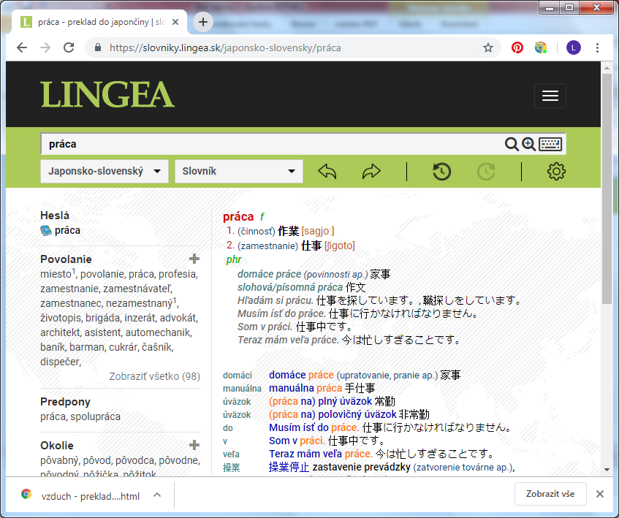Click the práca search input field

[273, 144]
